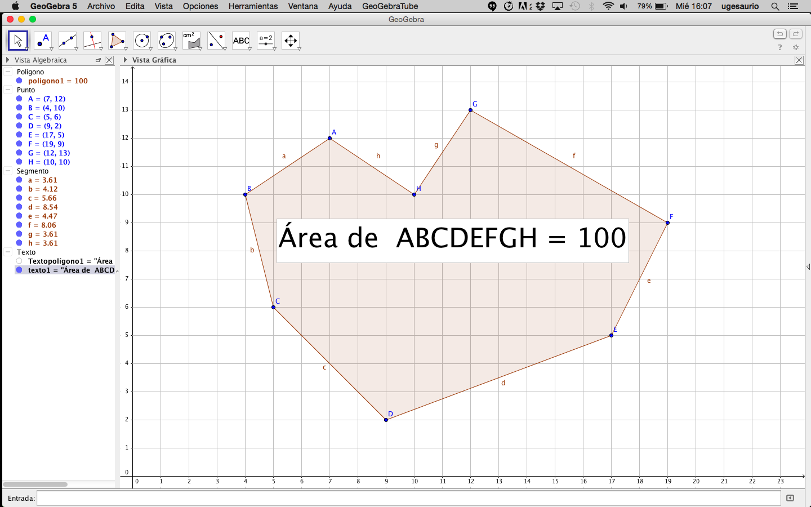
Task: Hide the texto1 object
Action: pyautogui.click(x=19, y=270)
